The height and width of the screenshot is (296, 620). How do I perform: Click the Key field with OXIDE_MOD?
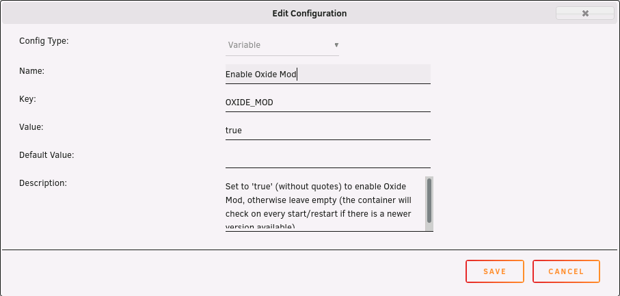(x=328, y=103)
